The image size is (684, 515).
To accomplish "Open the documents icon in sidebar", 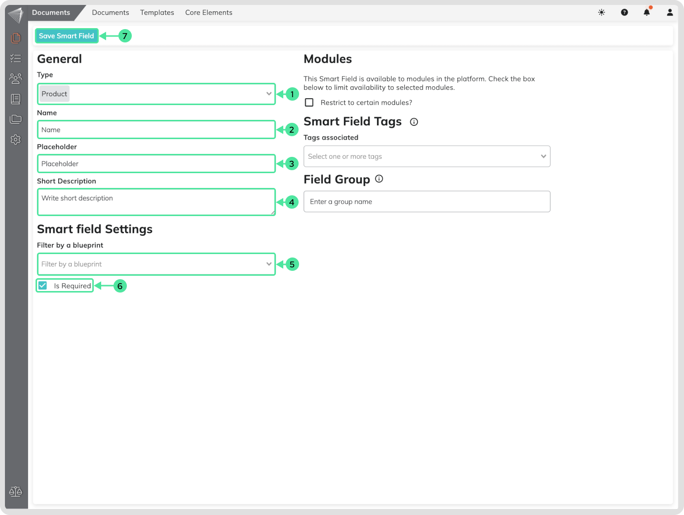I will (x=16, y=38).
